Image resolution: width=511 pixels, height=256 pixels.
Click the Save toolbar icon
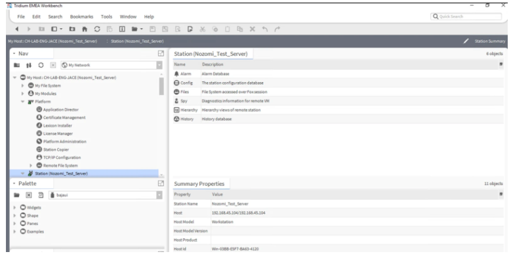point(153,29)
